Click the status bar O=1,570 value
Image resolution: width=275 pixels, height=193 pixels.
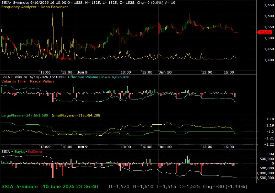tap(119, 187)
